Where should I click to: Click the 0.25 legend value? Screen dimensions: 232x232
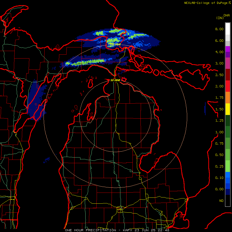tap(219, 167)
